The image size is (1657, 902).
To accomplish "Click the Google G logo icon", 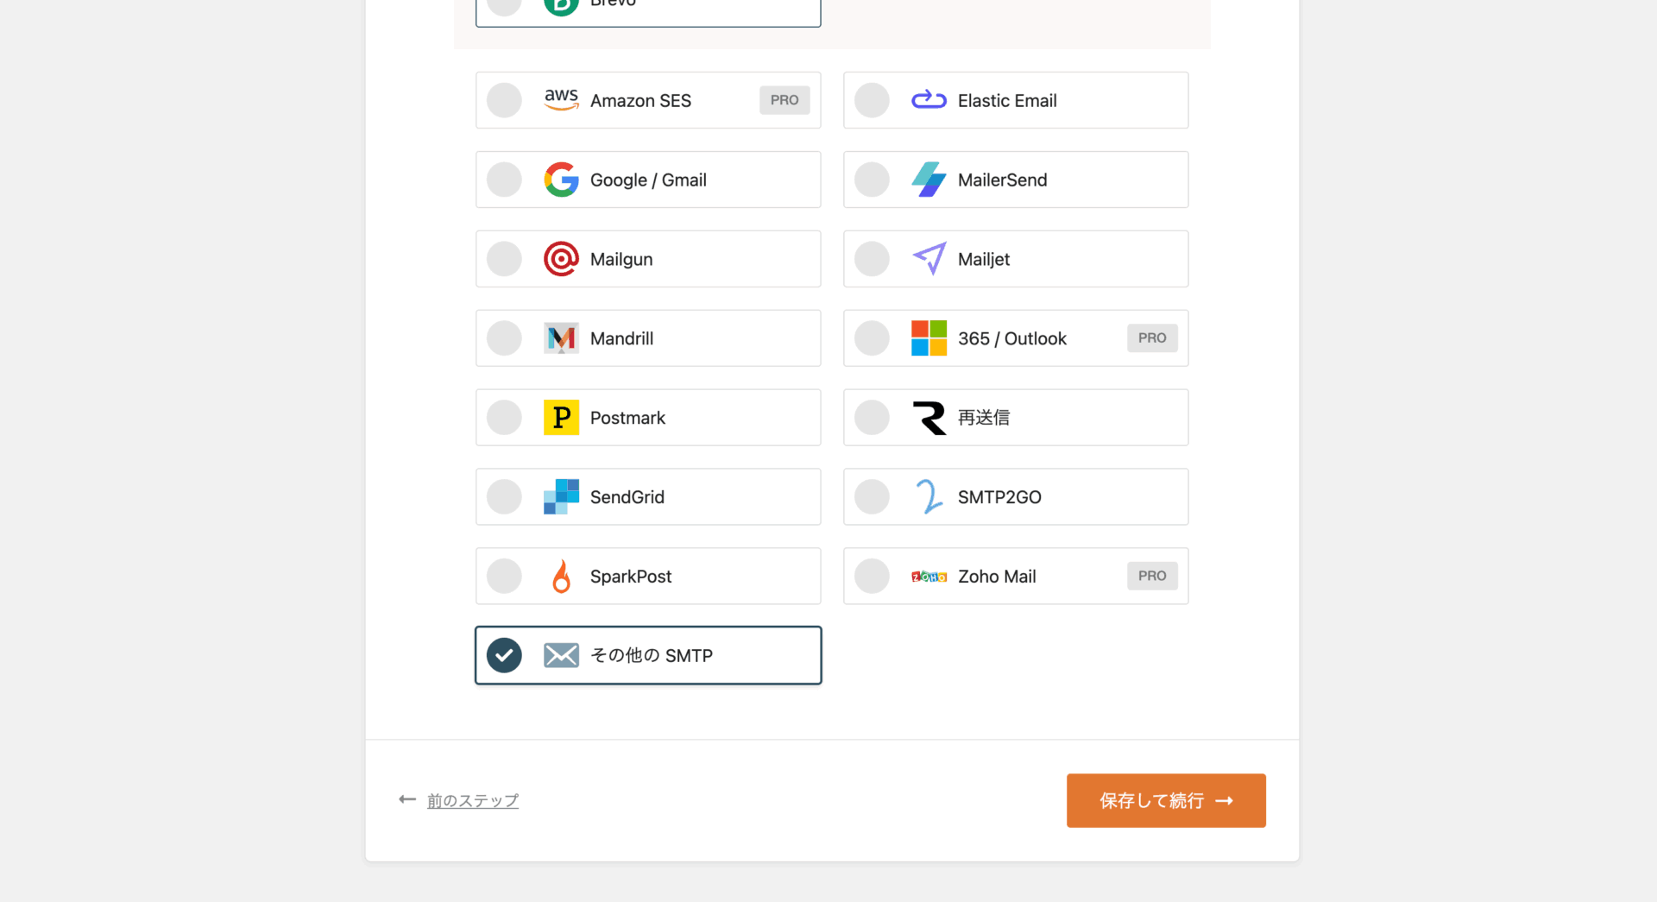I will 561,180.
